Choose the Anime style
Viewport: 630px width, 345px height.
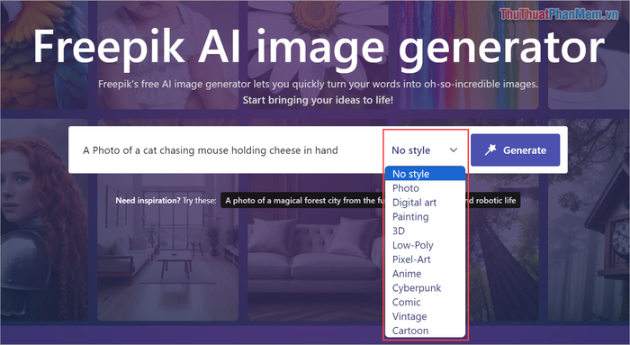click(x=425, y=274)
